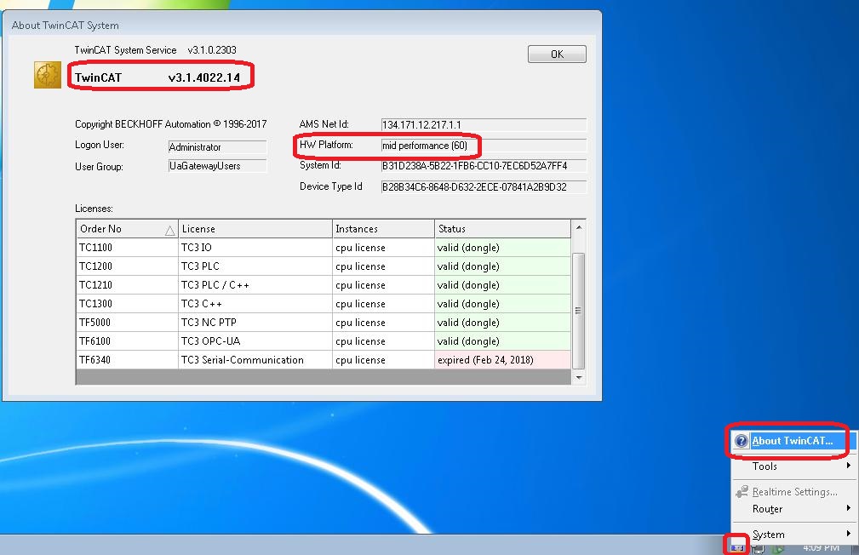The width and height of the screenshot is (859, 555).
Task: Click the Status column header
Action: coord(501,229)
